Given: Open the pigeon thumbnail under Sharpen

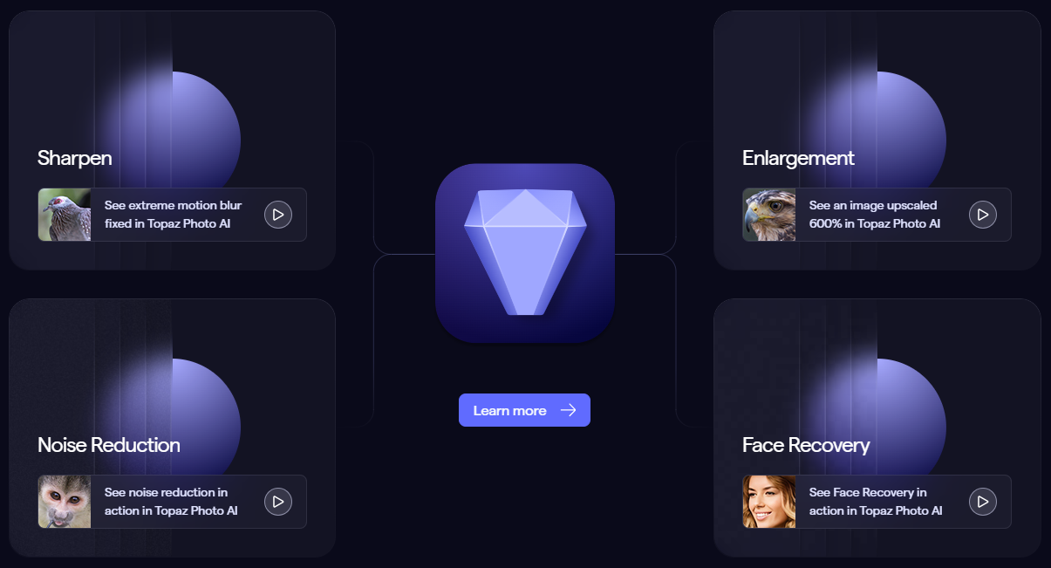Looking at the screenshot, I should 65,215.
